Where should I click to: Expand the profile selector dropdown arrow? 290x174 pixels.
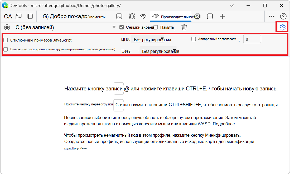pos(114,27)
